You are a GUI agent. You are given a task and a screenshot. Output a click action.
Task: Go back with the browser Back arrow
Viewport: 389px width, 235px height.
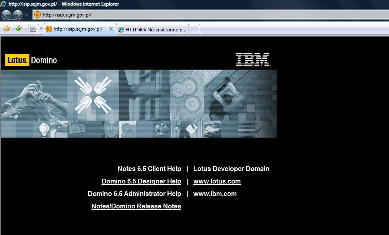pos(6,15)
